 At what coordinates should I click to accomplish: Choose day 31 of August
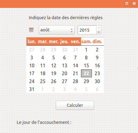(x=32, y=89)
